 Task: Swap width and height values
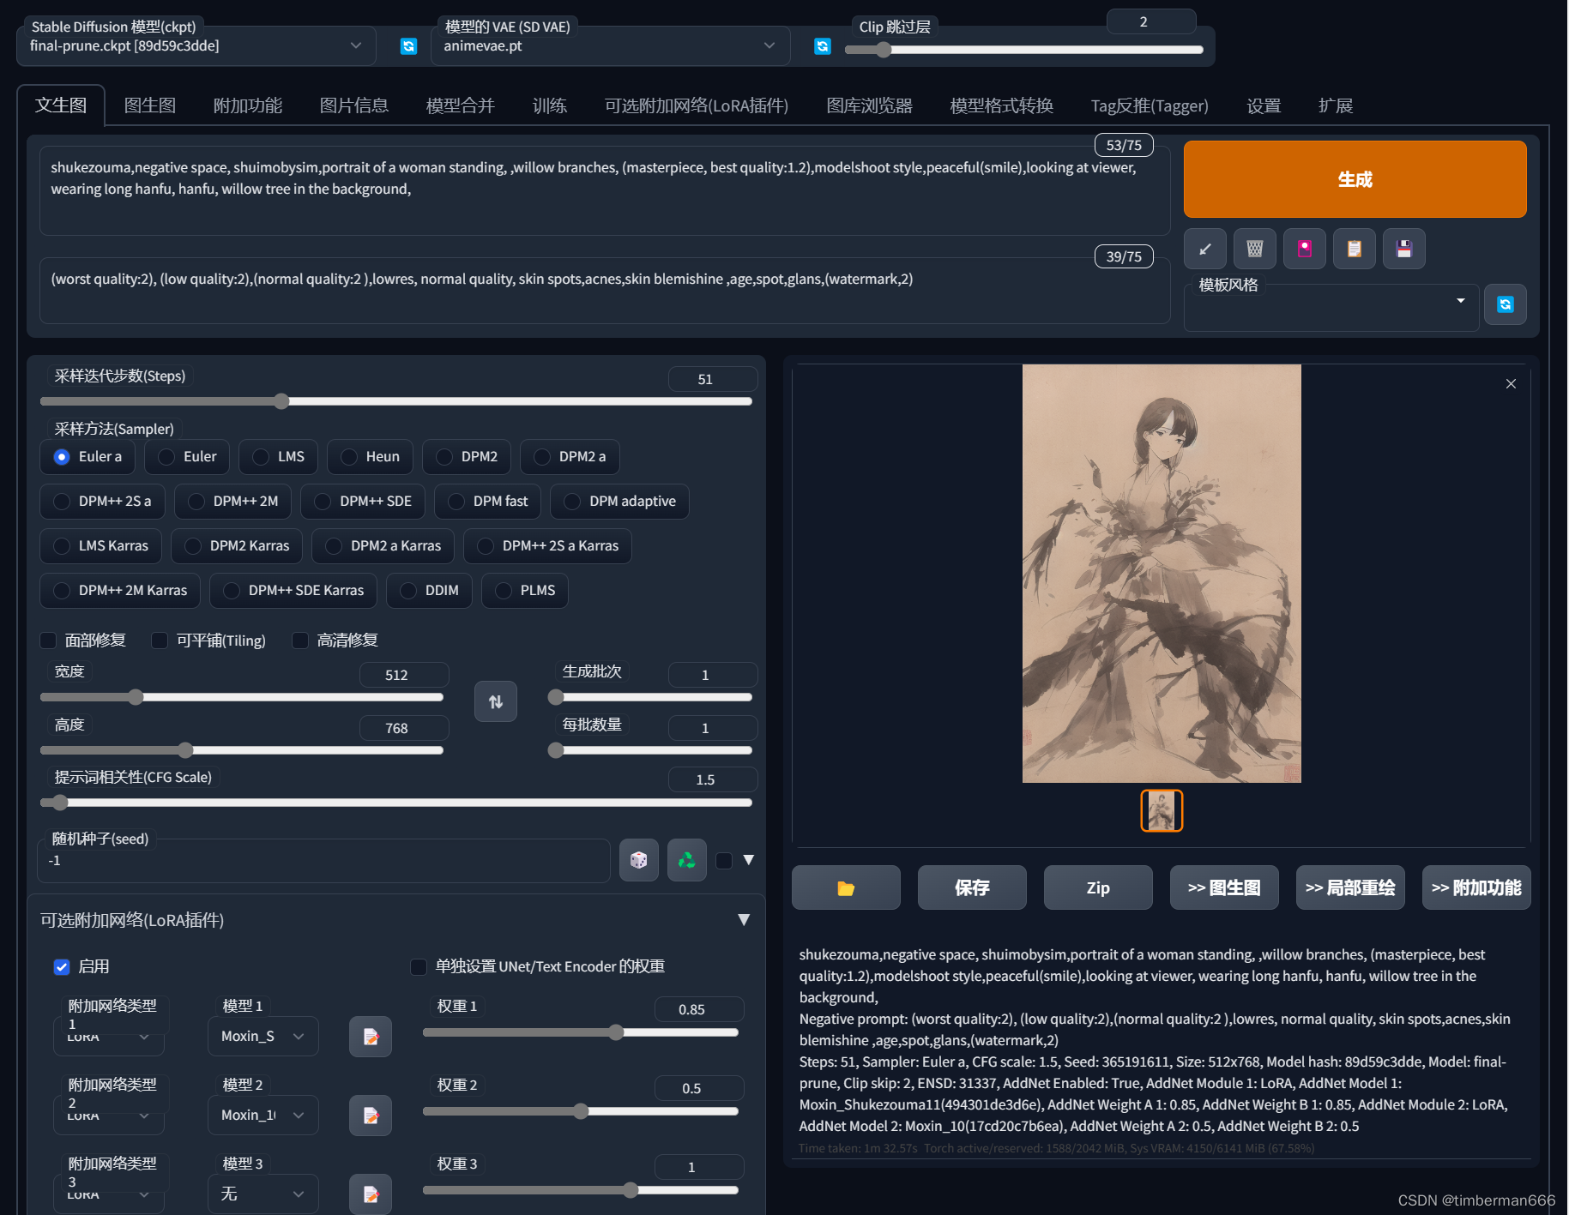pos(496,701)
